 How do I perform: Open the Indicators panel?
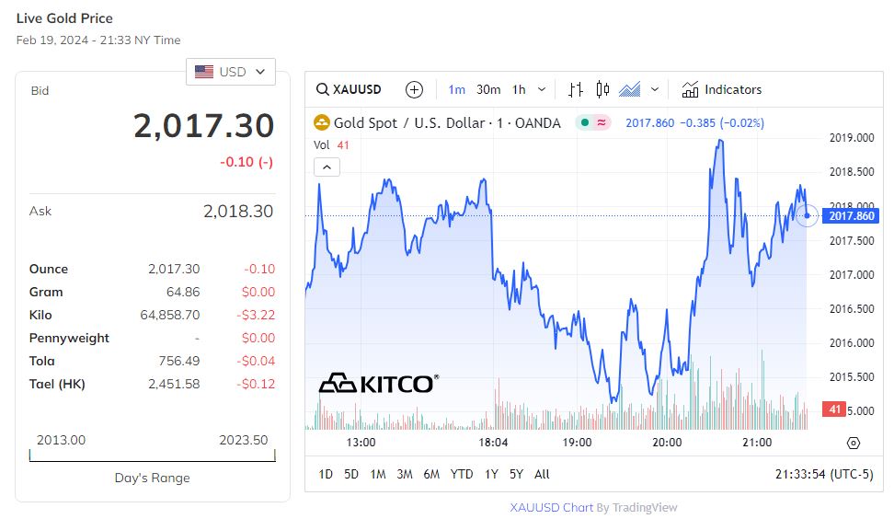(722, 89)
